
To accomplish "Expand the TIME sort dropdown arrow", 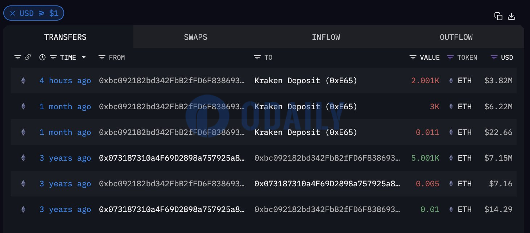I will (84, 57).
